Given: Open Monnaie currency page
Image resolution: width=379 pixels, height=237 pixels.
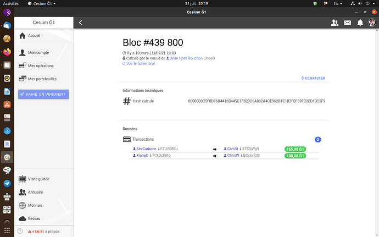Looking at the screenshot, I should click(x=44, y=205).
